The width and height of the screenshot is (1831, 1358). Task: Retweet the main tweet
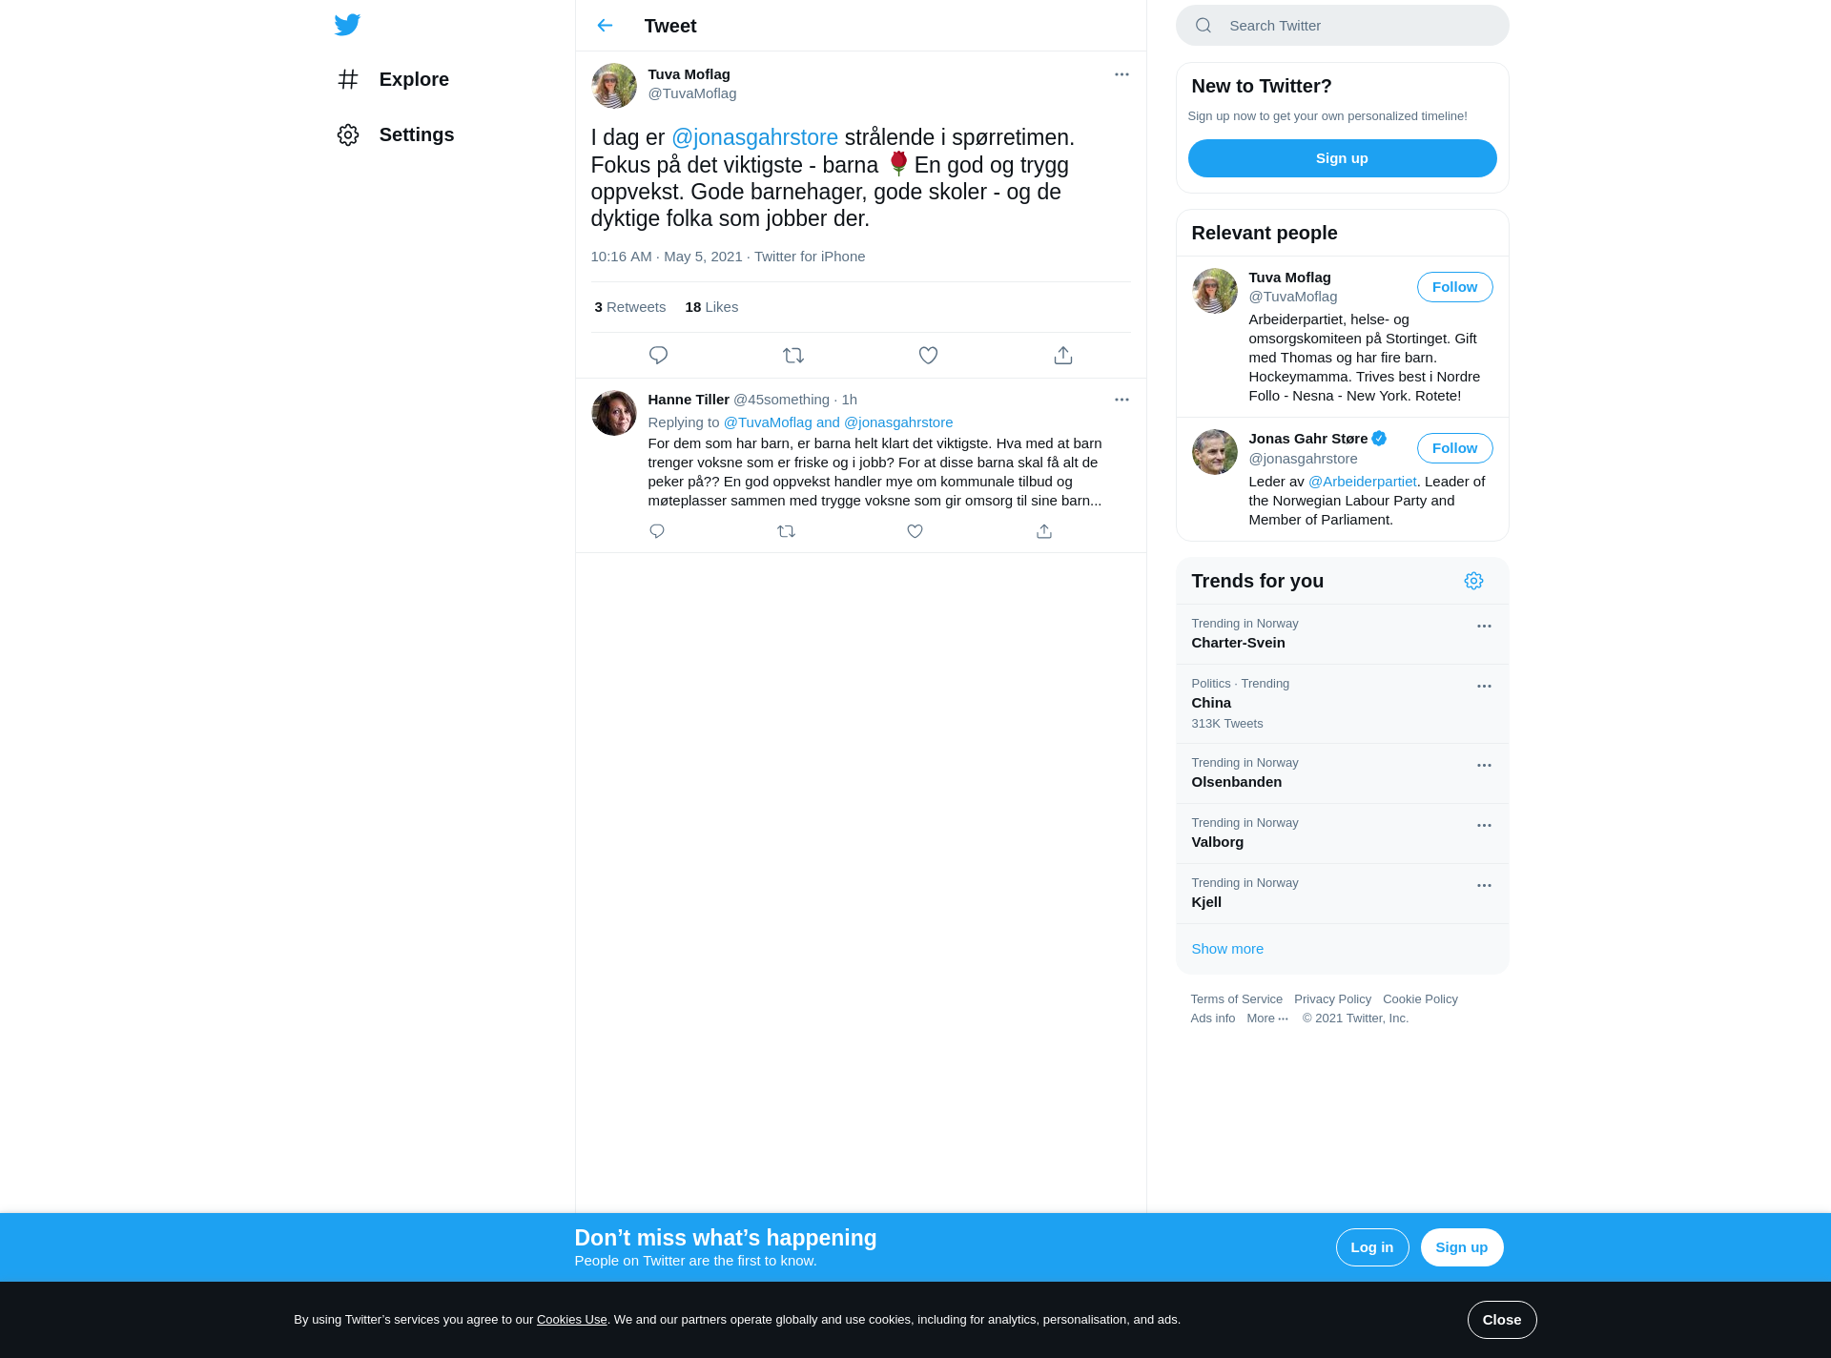[x=793, y=356]
